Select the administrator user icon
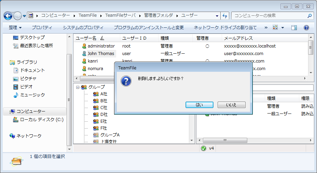This screenshot has height=173, width=317. pos(84,46)
